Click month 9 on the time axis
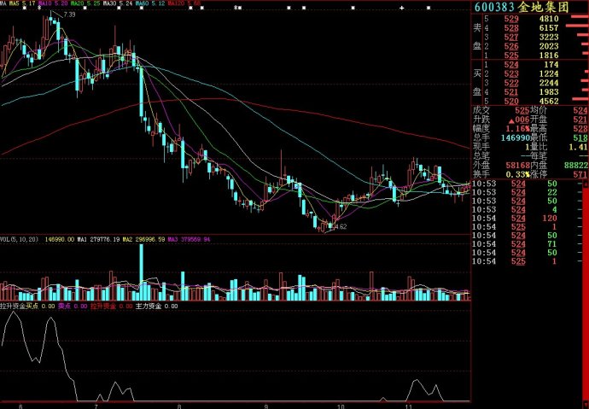 coord(266,406)
